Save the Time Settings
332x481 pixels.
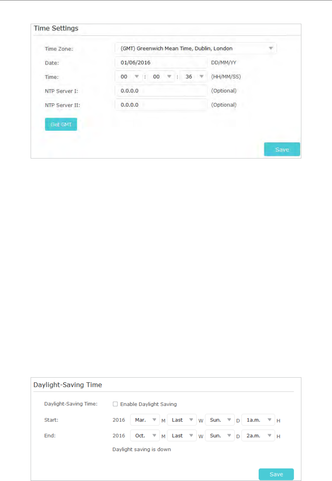tap(282, 150)
